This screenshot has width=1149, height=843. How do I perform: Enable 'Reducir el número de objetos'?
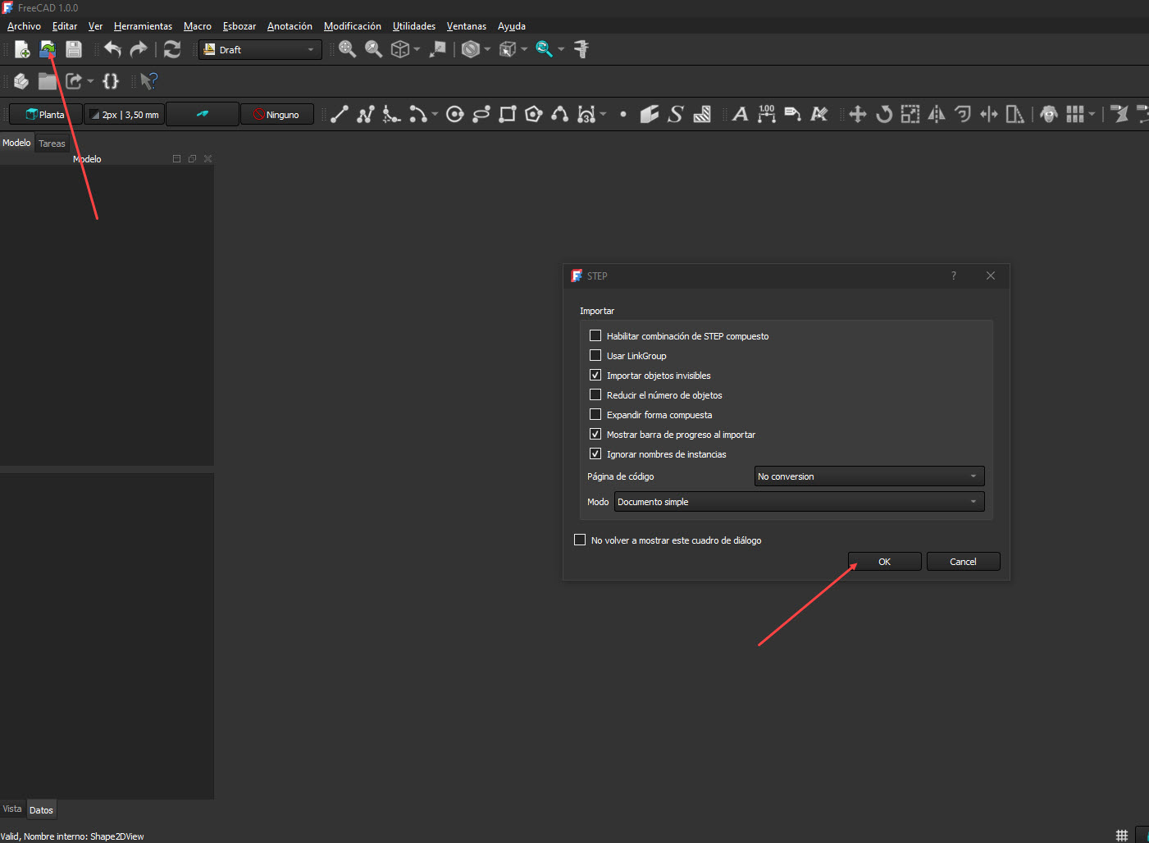point(595,394)
